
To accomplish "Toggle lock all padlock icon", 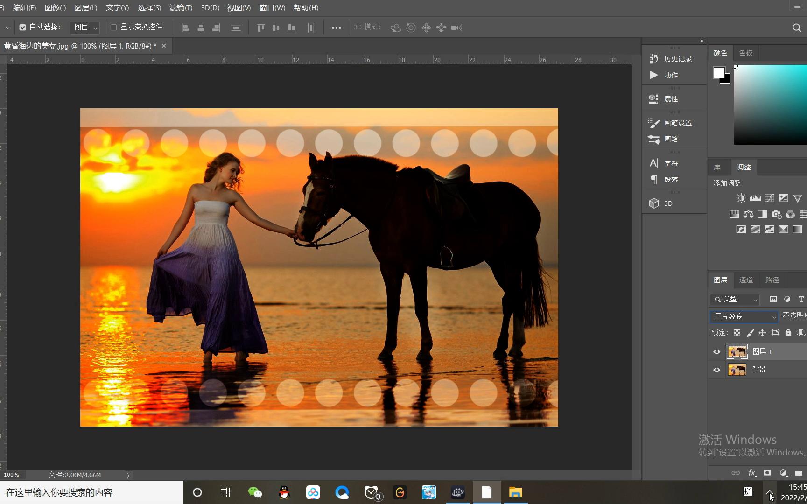I will coord(788,333).
